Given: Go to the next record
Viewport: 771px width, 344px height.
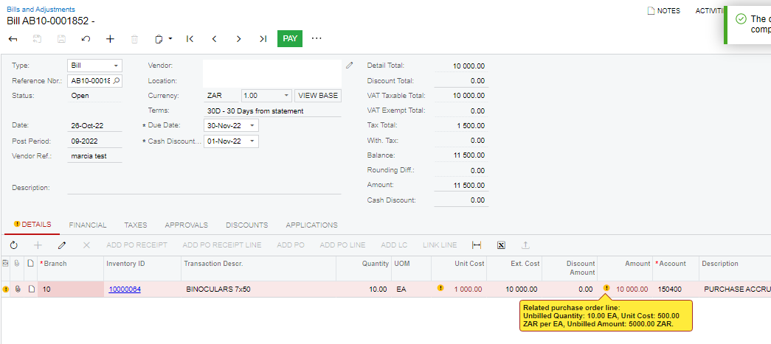Looking at the screenshot, I should 238,38.
